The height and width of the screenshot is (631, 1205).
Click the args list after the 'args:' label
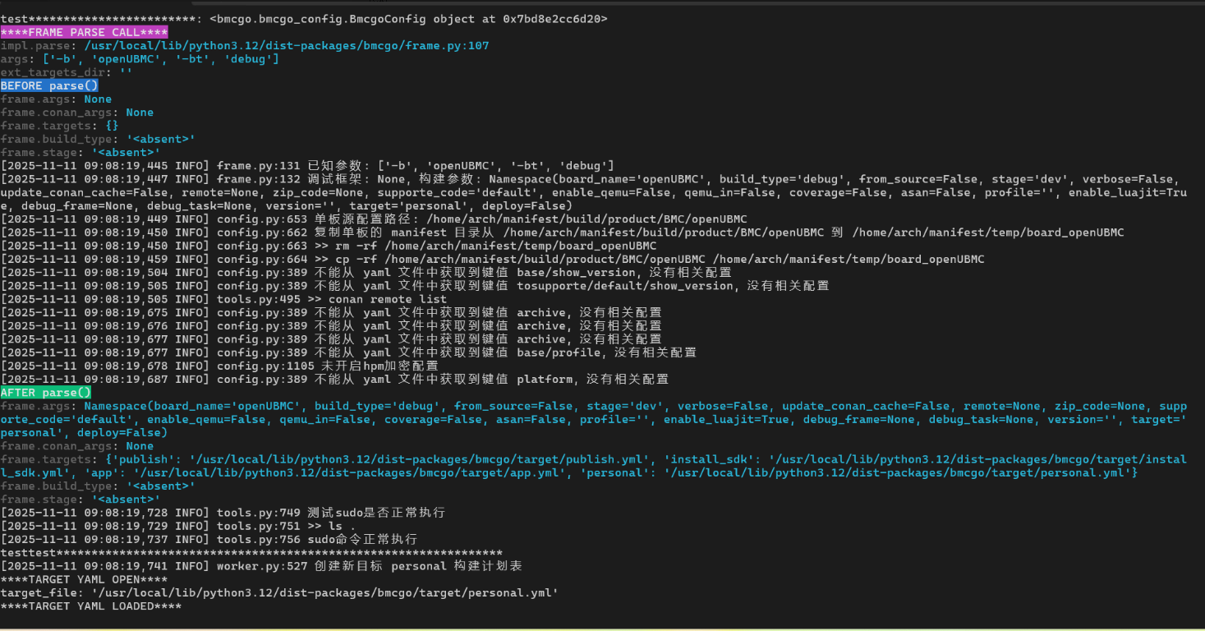pos(160,59)
